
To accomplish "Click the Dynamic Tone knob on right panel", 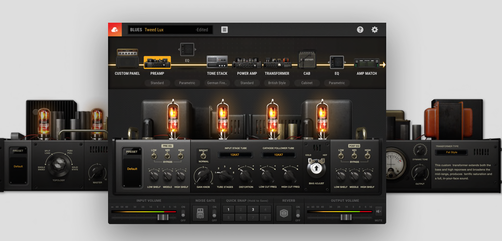I will [x=420, y=150].
